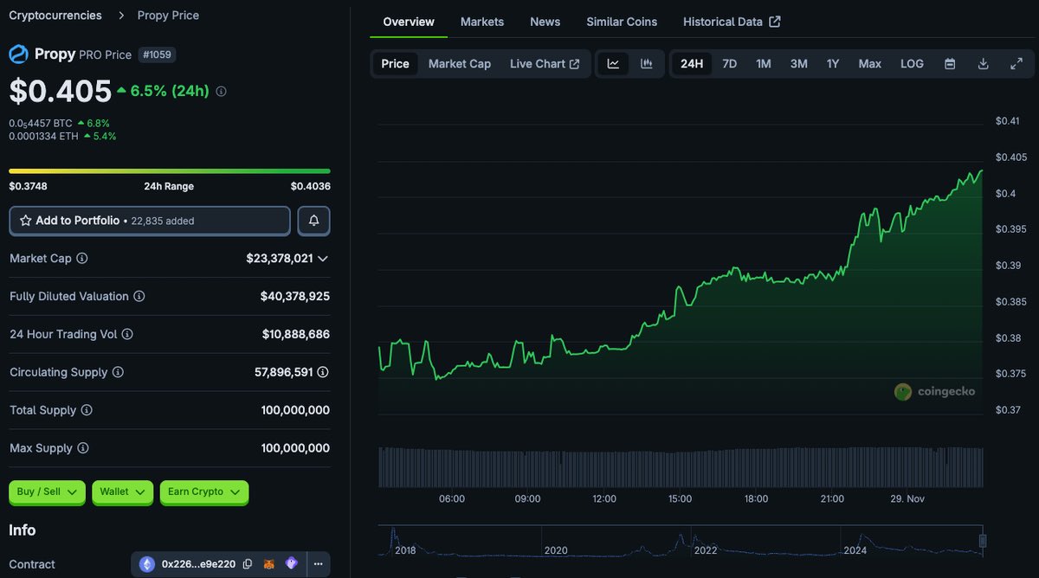
Task: Copy the Propy contract address
Action: point(248,563)
